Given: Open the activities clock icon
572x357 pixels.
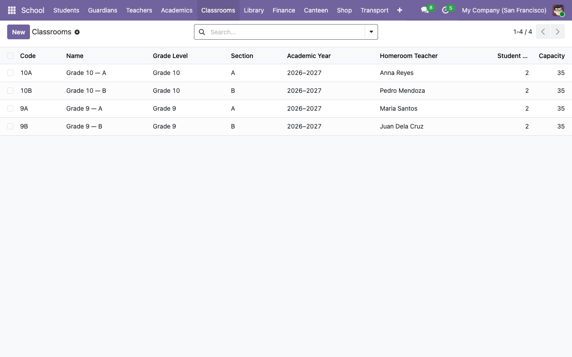Looking at the screenshot, I should tap(445, 10).
